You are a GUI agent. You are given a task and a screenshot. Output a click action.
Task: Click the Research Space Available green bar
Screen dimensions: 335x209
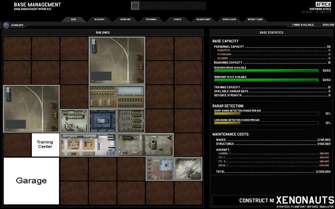pyautogui.click(x=266, y=71)
